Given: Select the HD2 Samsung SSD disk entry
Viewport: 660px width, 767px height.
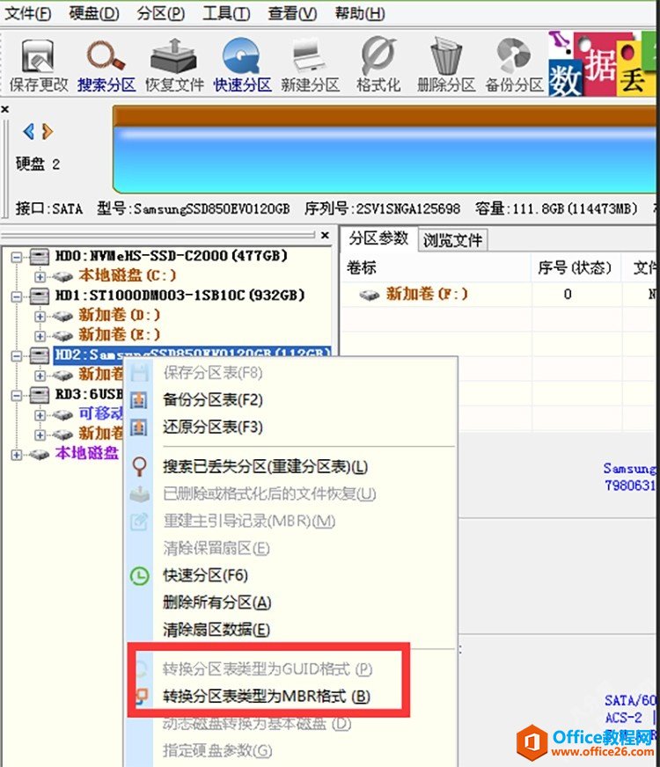Looking at the screenshot, I should (192, 354).
